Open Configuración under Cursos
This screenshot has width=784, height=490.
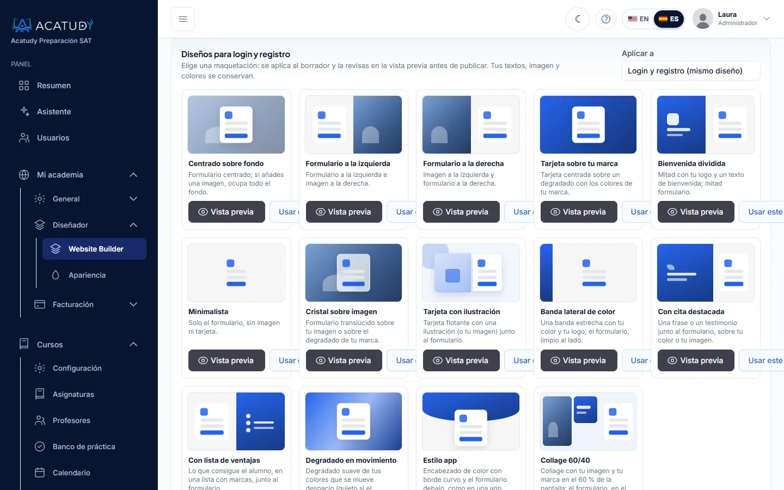pyautogui.click(x=87, y=368)
